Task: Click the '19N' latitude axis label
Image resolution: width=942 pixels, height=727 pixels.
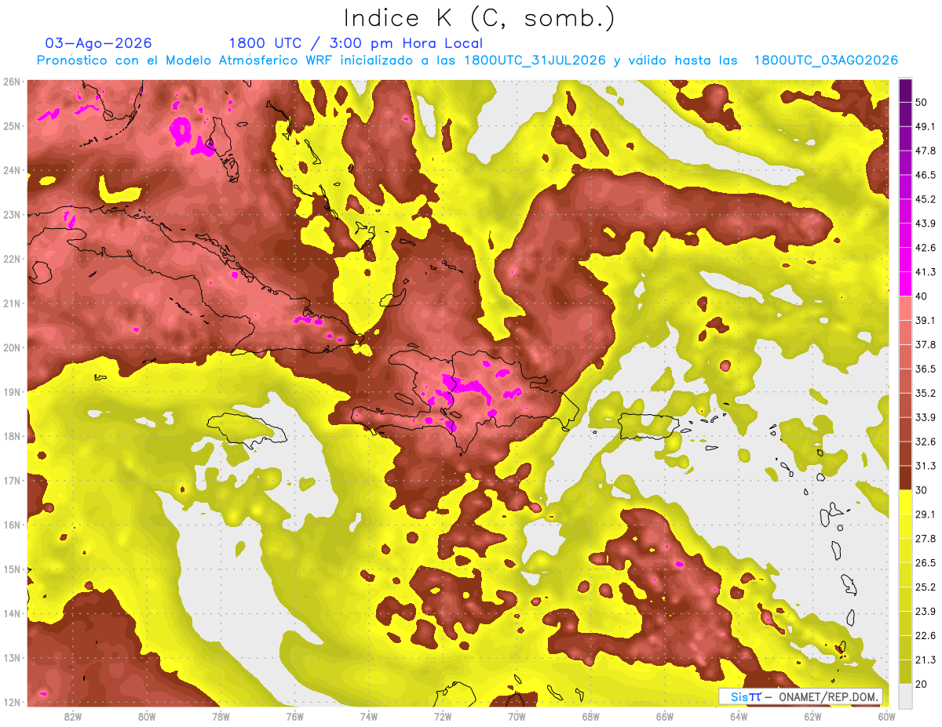Action: [12, 392]
